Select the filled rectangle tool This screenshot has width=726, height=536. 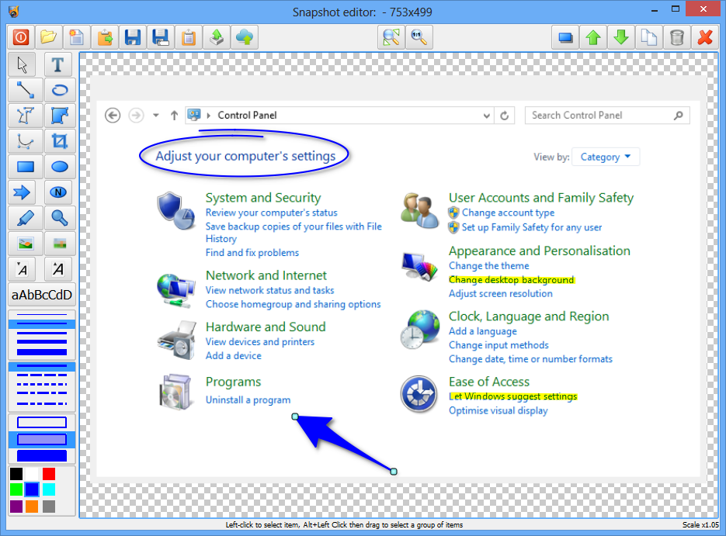pyautogui.click(x=26, y=167)
